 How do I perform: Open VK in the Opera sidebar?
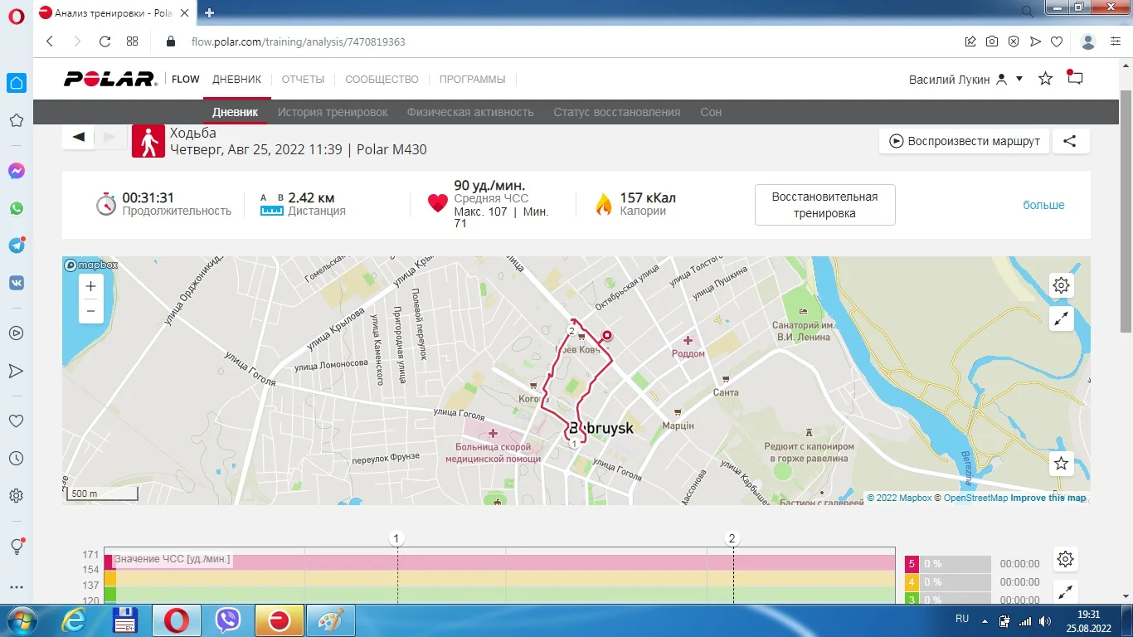click(x=16, y=283)
